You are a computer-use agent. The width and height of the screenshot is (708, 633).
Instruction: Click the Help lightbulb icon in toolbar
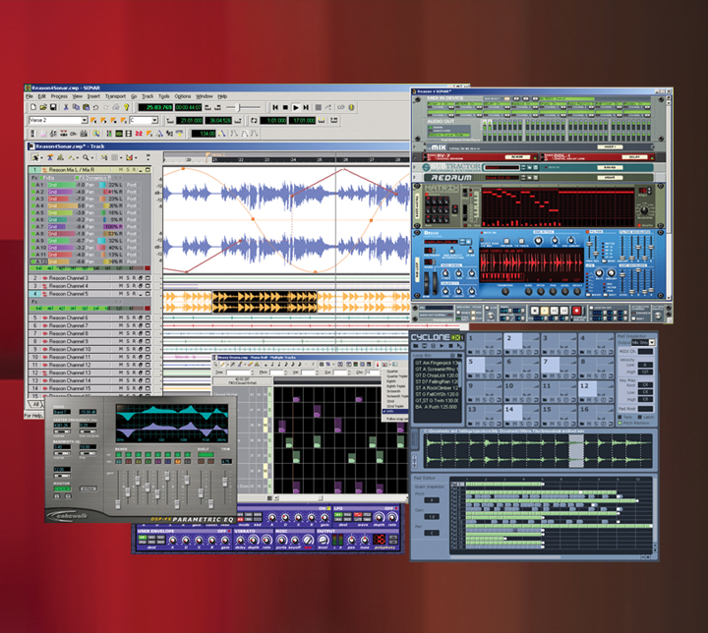(127, 107)
